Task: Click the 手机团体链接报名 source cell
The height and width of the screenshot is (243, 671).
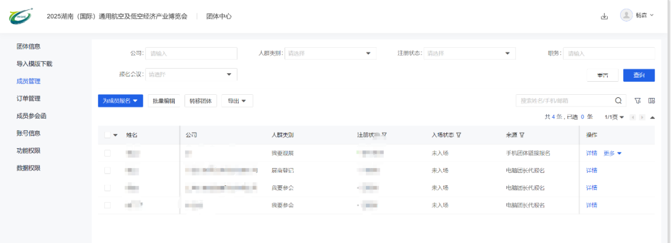Action: [x=528, y=153]
